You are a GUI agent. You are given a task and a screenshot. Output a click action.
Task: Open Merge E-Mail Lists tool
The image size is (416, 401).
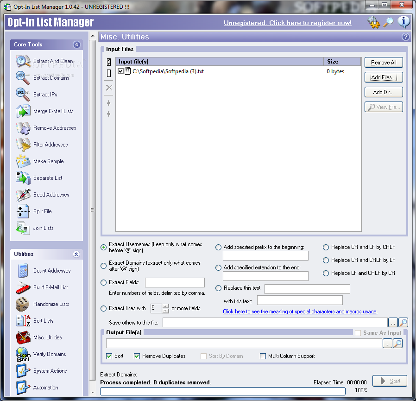(44, 111)
